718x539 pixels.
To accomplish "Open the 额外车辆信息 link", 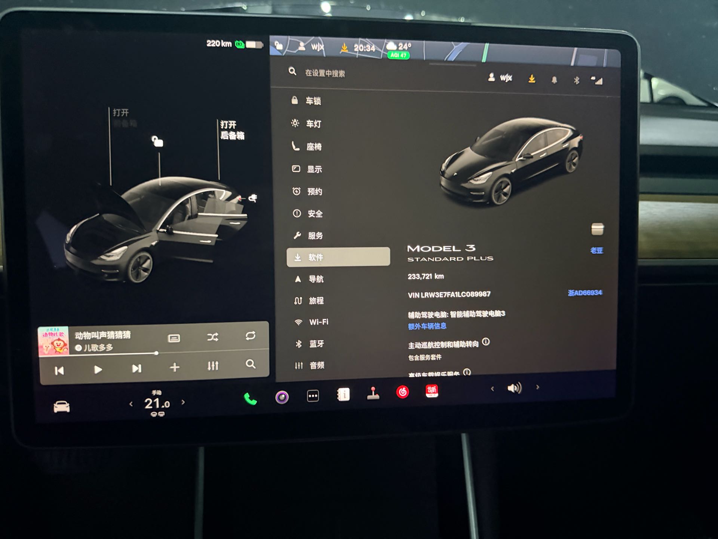I will tap(427, 326).
